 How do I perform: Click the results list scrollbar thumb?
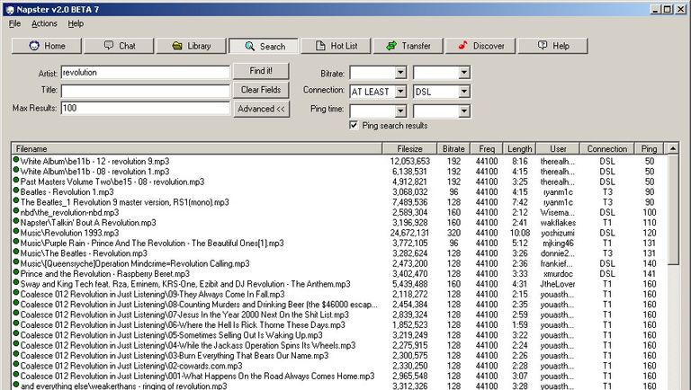(673, 209)
